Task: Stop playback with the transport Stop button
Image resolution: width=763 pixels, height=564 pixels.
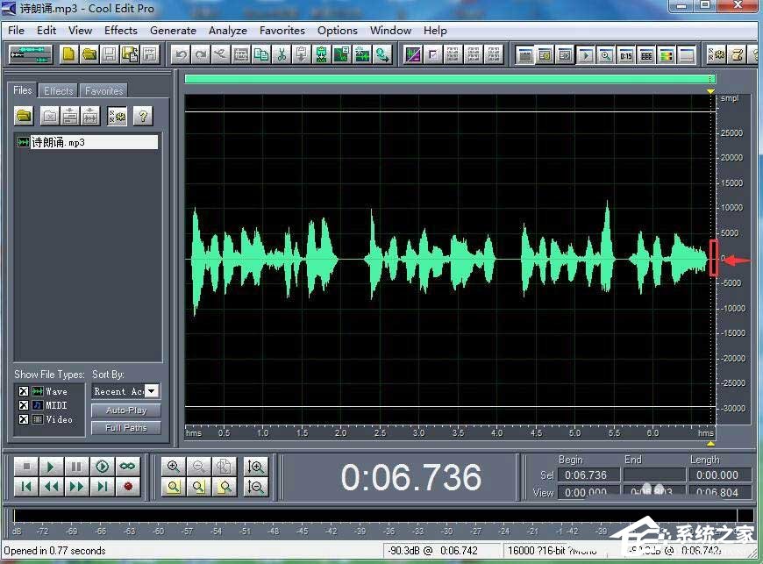Action: tap(26, 467)
